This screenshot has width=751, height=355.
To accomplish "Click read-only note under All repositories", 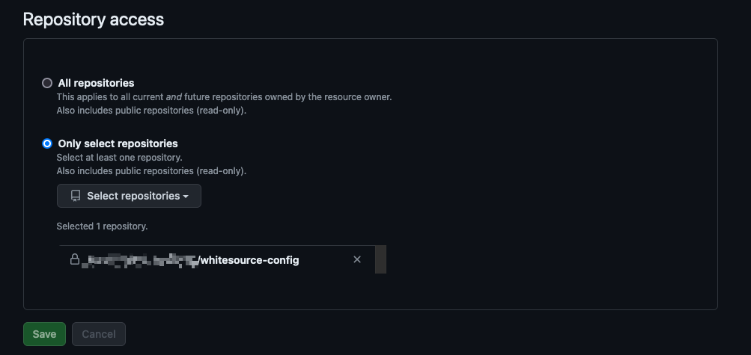I will click(151, 111).
